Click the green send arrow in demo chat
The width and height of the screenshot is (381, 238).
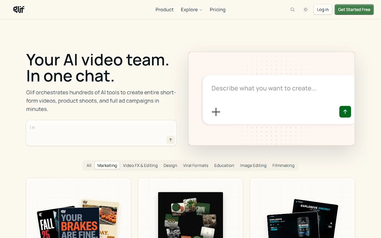tap(345, 112)
